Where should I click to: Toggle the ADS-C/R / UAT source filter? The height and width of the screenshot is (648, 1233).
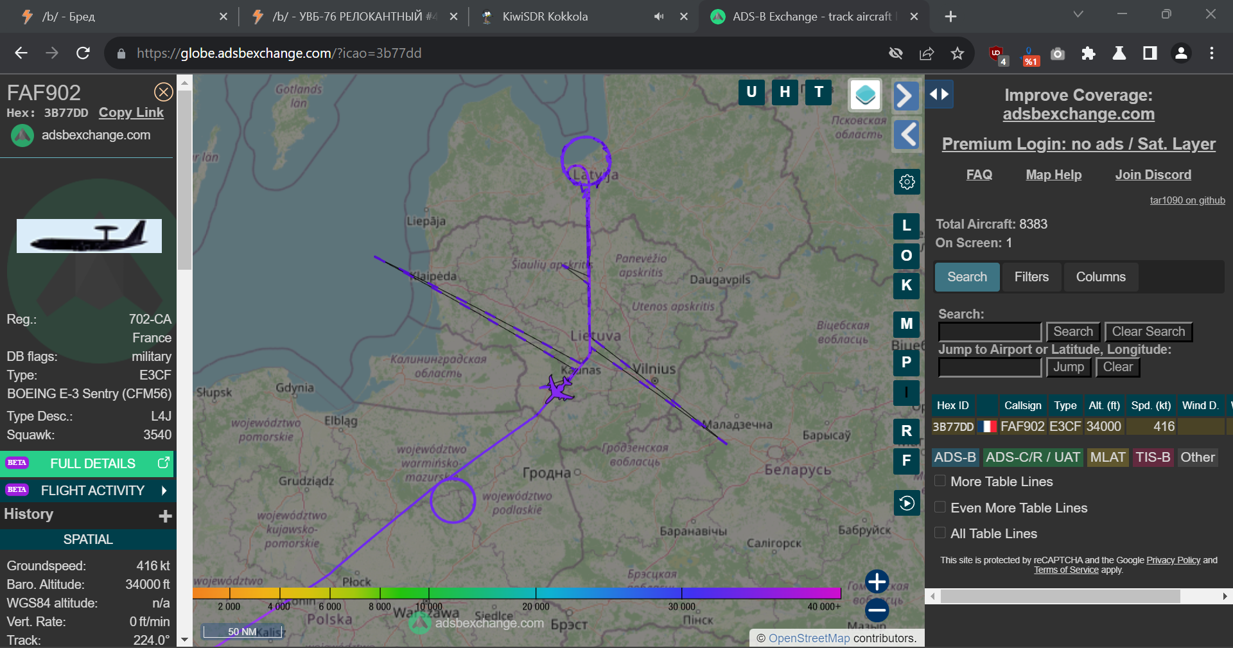(1033, 457)
